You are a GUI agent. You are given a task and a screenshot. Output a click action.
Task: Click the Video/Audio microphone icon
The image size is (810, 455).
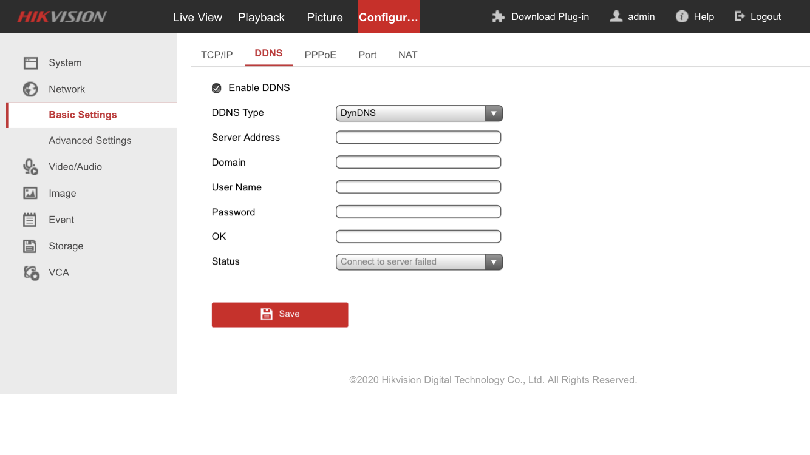pos(30,167)
